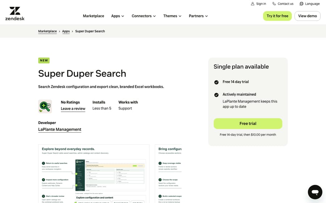This screenshot has width=326, height=203.
Task: Click the View demo button
Action: tap(308, 16)
